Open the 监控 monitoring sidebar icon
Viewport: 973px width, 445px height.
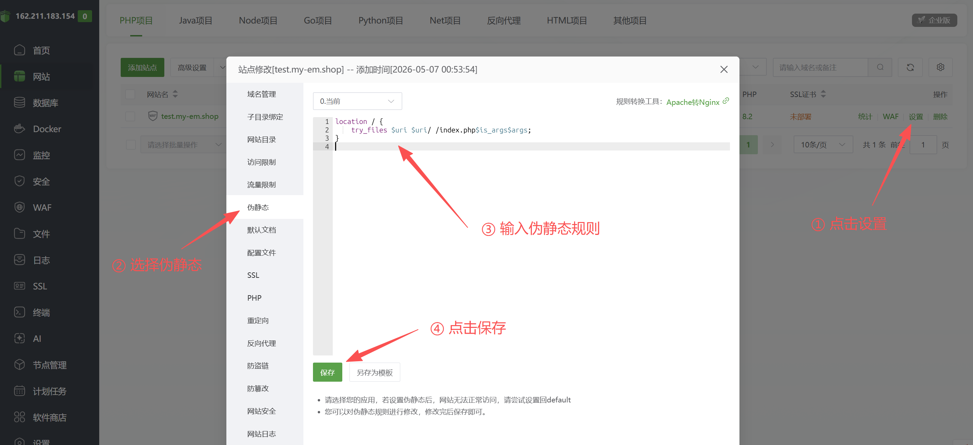tap(19, 155)
